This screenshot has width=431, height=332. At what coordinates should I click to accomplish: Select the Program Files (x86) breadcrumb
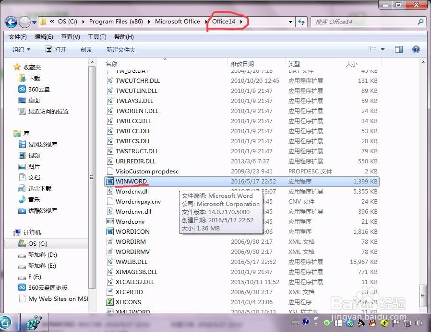pos(116,22)
